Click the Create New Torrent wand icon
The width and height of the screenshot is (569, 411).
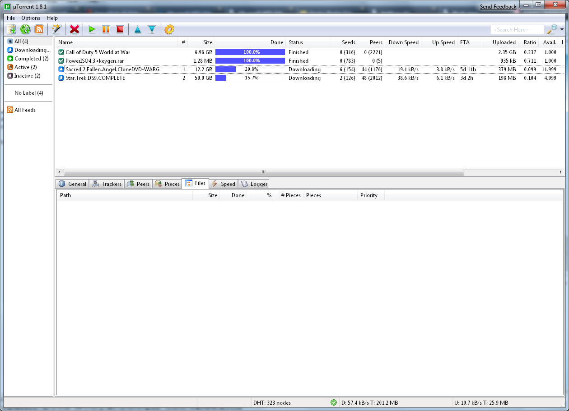(56, 29)
